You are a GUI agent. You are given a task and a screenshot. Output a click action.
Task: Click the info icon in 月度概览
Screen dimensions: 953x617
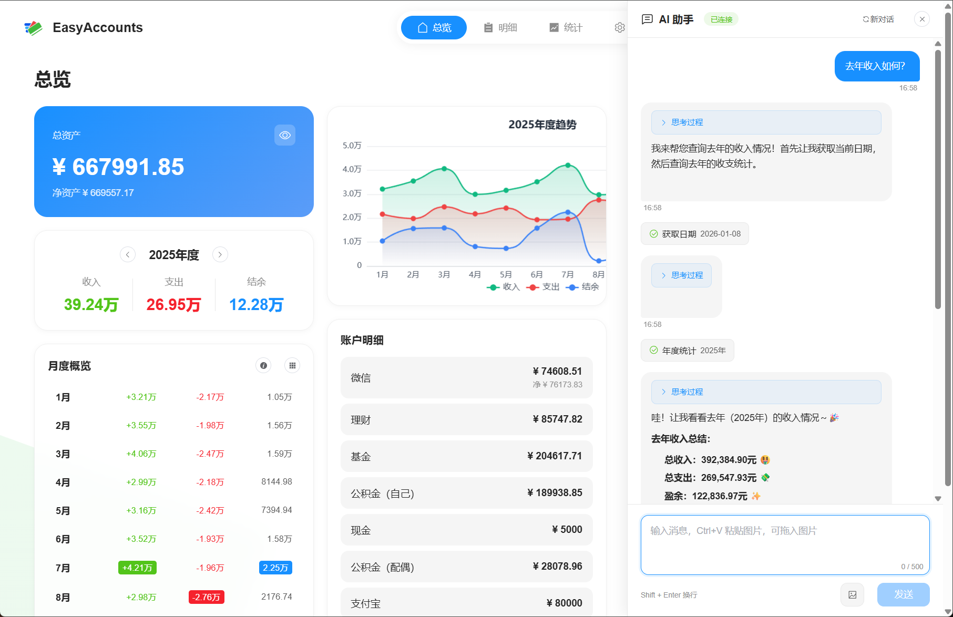point(263,366)
